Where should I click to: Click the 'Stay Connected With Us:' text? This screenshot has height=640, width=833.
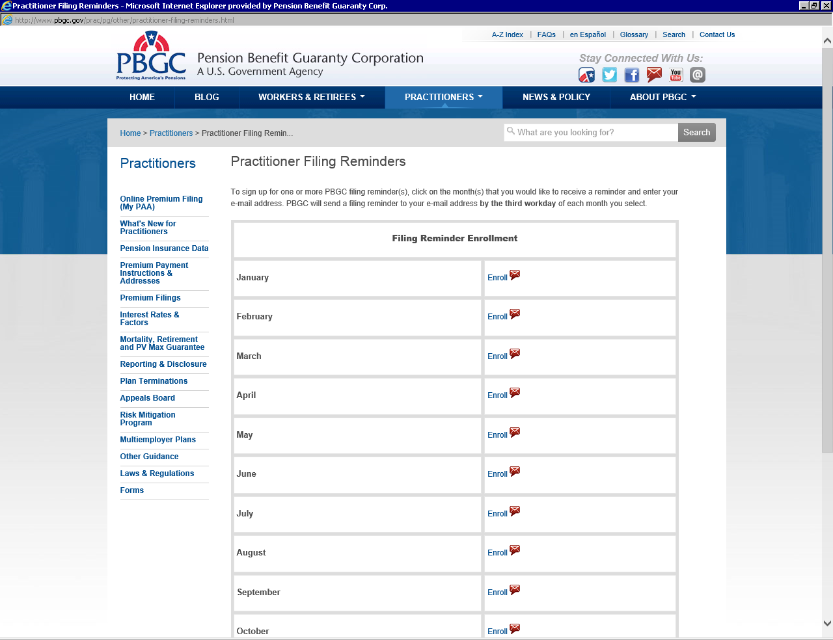641,58
